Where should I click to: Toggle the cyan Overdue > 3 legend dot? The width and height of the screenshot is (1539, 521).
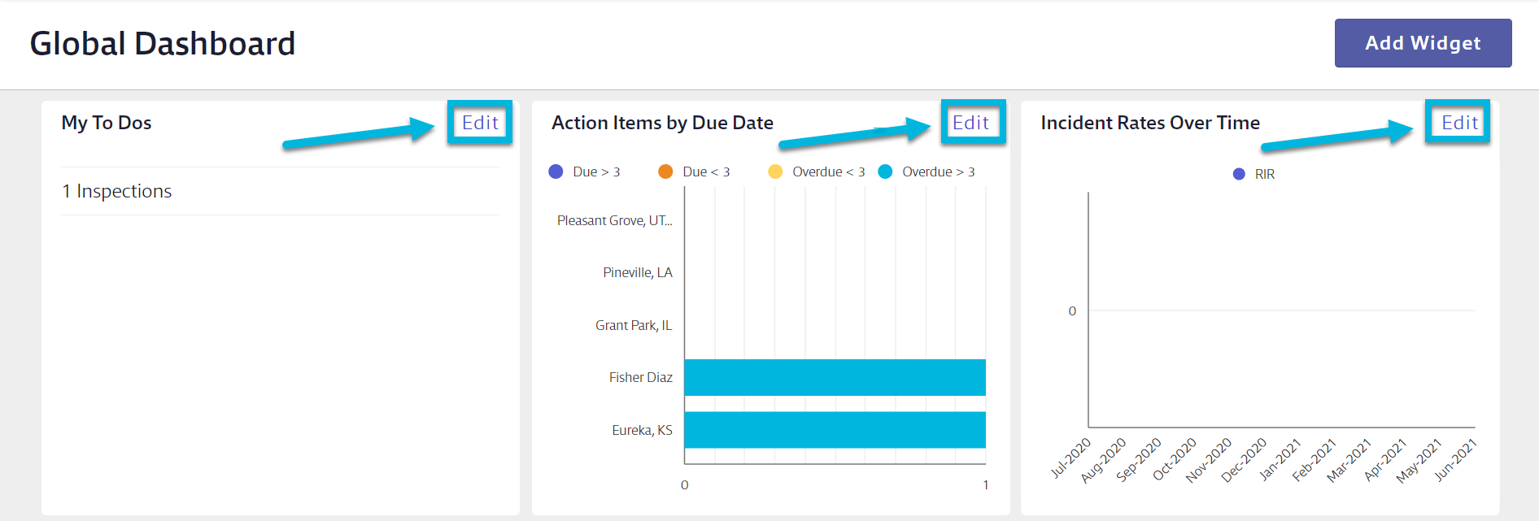[x=885, y=171]
